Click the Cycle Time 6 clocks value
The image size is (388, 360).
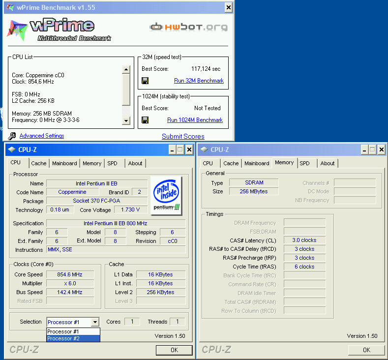pos(304,267)
